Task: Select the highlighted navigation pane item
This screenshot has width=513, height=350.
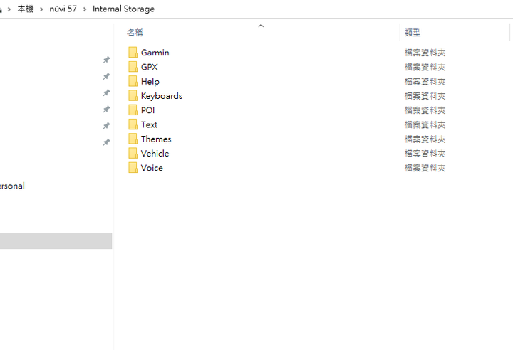Action: 56,240
